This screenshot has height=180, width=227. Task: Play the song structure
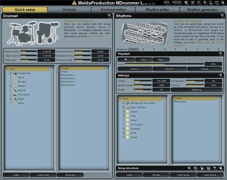[x=189, y=168]
